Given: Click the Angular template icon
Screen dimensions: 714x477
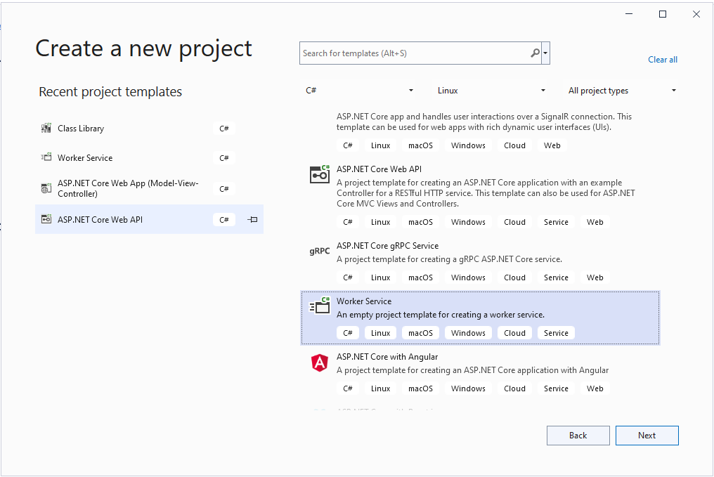Looking at the screenshot, I should [x=320, y=362].
